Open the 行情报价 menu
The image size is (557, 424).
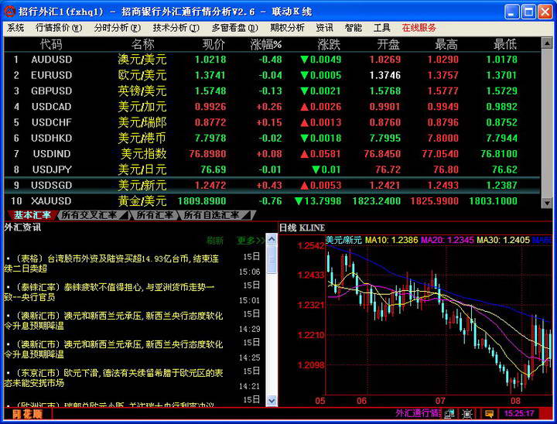[x=59, y=28]
